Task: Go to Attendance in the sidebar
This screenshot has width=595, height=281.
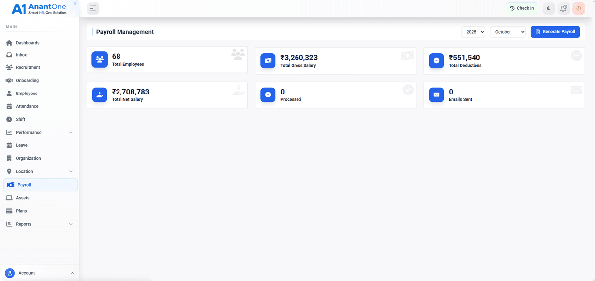Action: point(27,106)
